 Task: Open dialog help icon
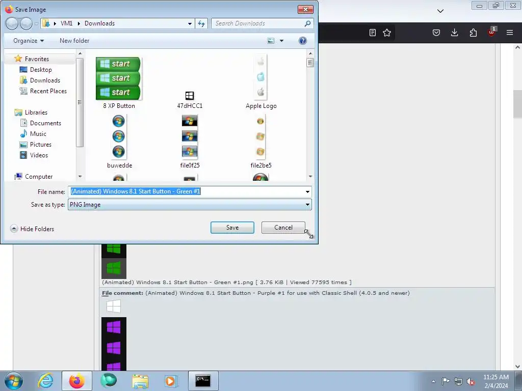[x=302, y=41]
